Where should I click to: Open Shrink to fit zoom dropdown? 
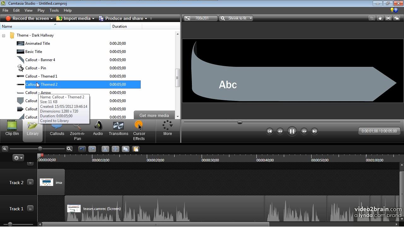tap(236, 18)
